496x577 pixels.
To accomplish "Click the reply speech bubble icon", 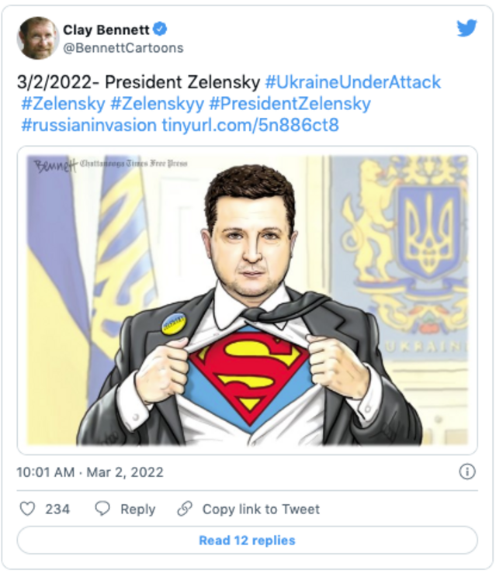I will (102, 509).
